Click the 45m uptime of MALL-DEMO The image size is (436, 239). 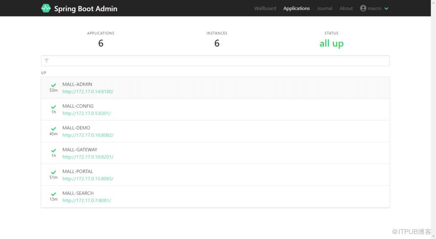tap(53, 134)
